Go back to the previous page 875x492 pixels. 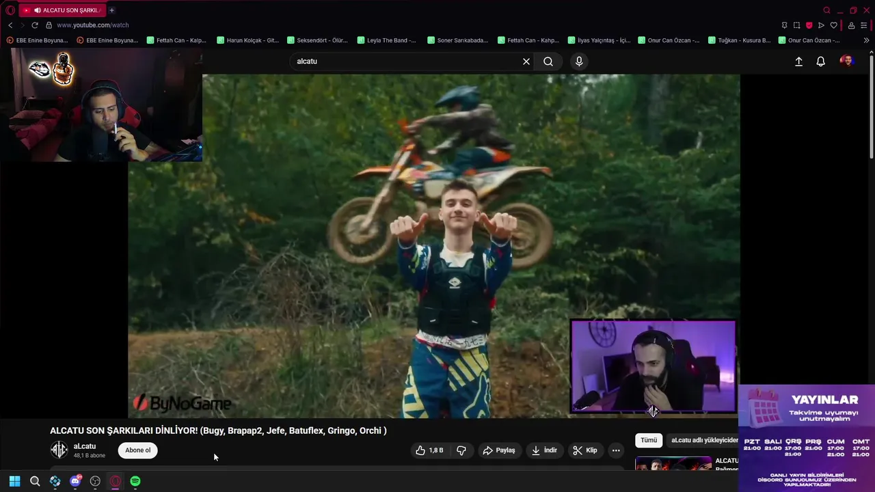[x=10, y=25]
